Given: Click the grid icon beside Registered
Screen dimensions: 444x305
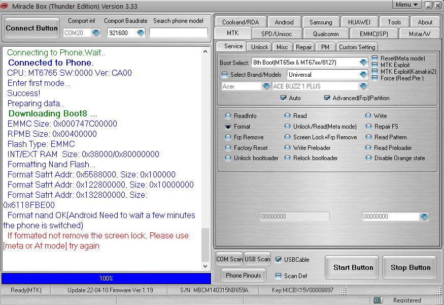Looking at the screenshot, I should click(x=378, y=300).
